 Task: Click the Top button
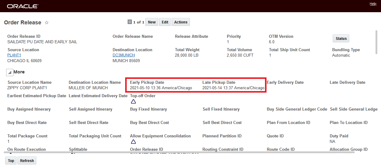click(11, 161)
